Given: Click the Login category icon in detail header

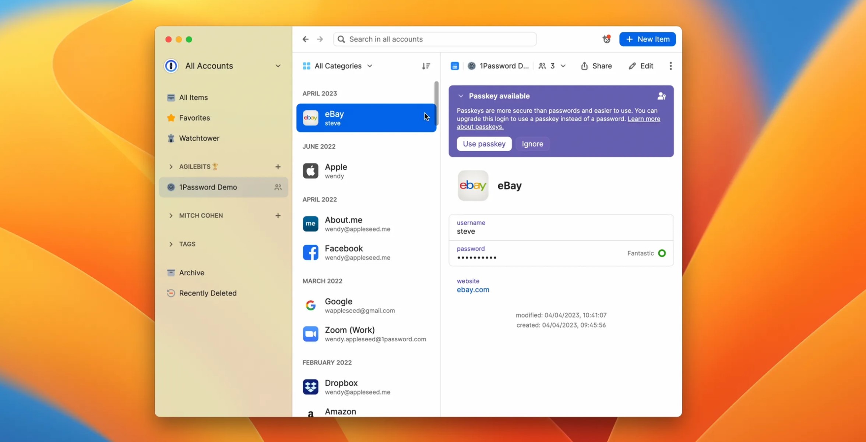Looking at the screenshot, I should (455, 66).
